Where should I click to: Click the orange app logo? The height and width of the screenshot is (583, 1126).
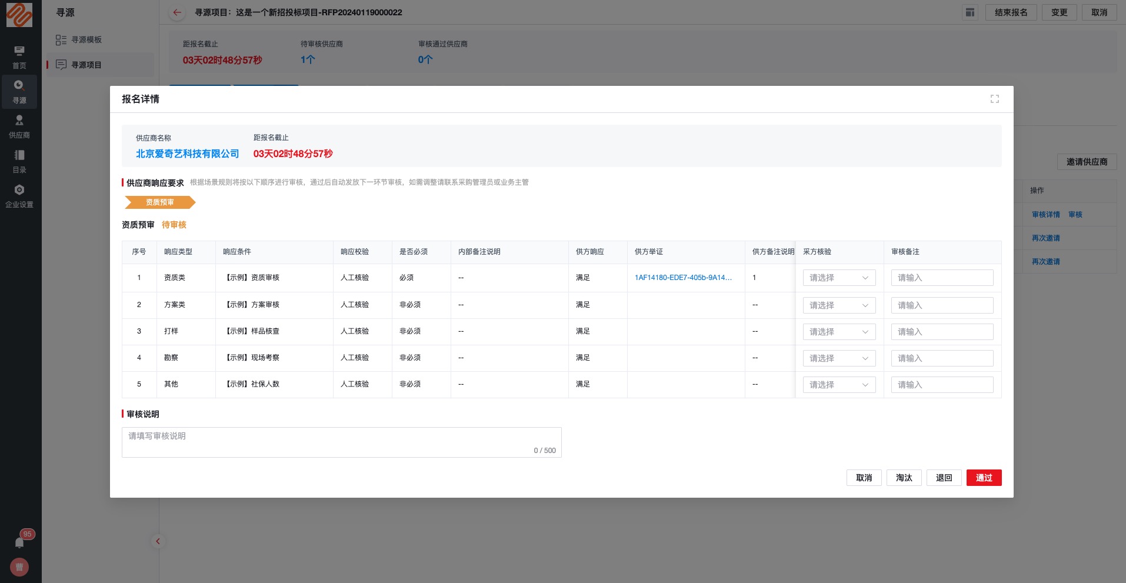(x=19, y=15)
